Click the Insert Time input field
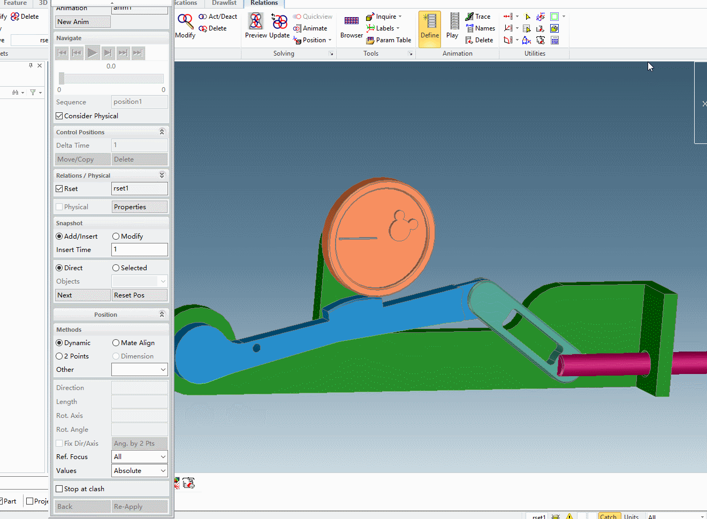 [140, 249]
